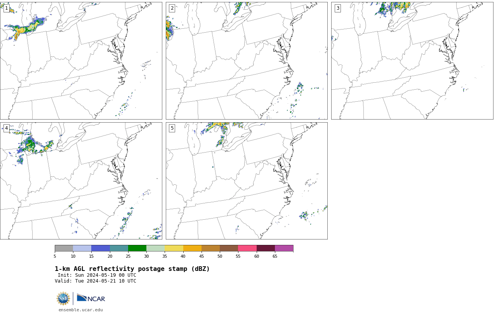This screenshot has width=497, height=314.
Task: Click the ensemble.ucar.edu text
Action: pos(81,310)
